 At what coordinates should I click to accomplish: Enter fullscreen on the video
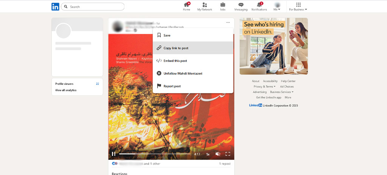(x=228, y=154)
